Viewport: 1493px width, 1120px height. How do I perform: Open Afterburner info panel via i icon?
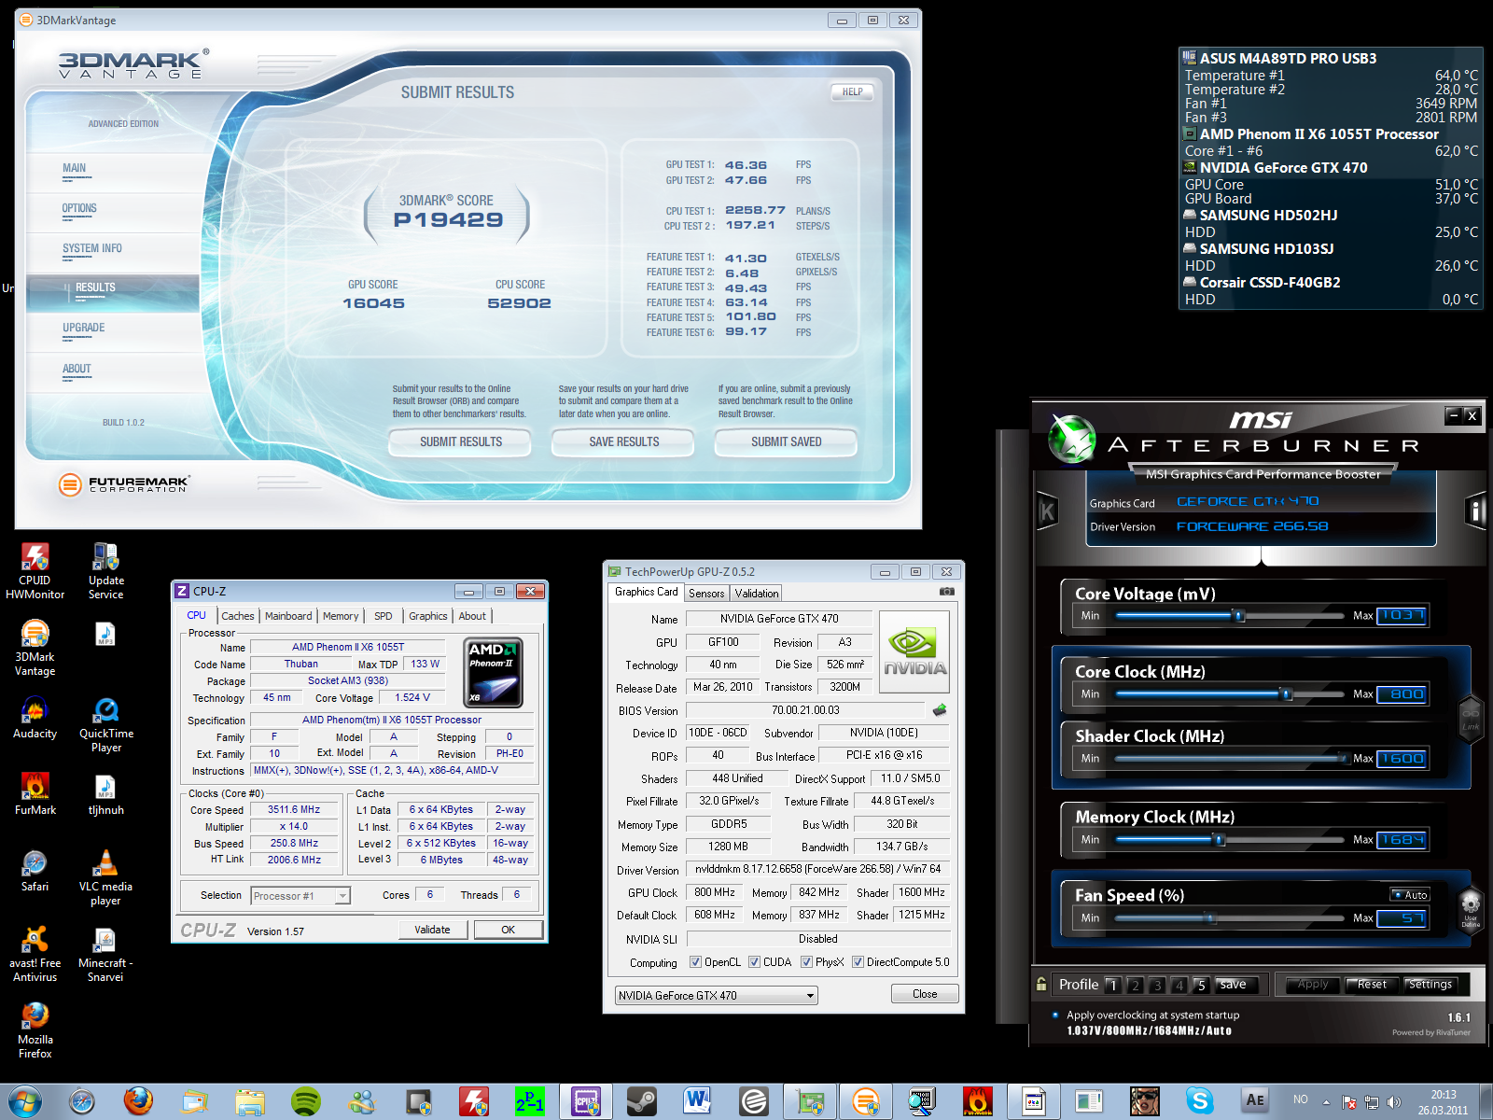[1476, 511]
